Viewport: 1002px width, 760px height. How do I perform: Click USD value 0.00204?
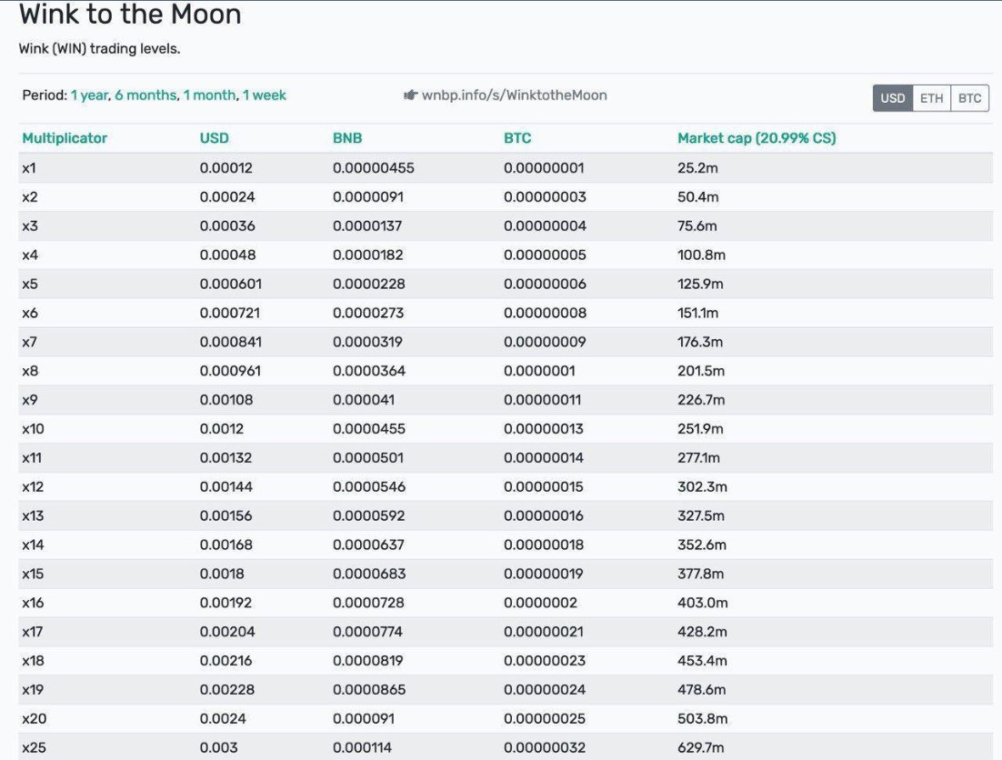226,632
